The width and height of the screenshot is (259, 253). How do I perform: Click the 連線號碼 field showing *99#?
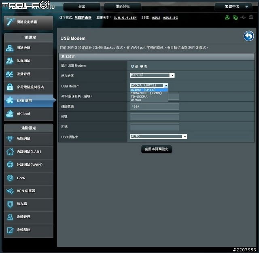click(155, 107)
